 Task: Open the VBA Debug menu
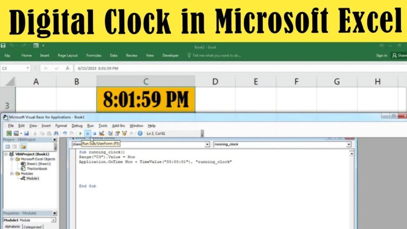coord(77,126)
